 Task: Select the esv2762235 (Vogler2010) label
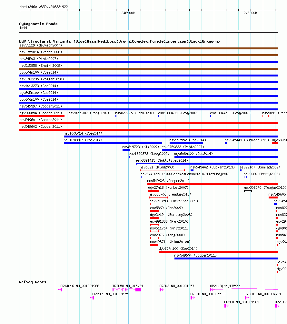42,79
